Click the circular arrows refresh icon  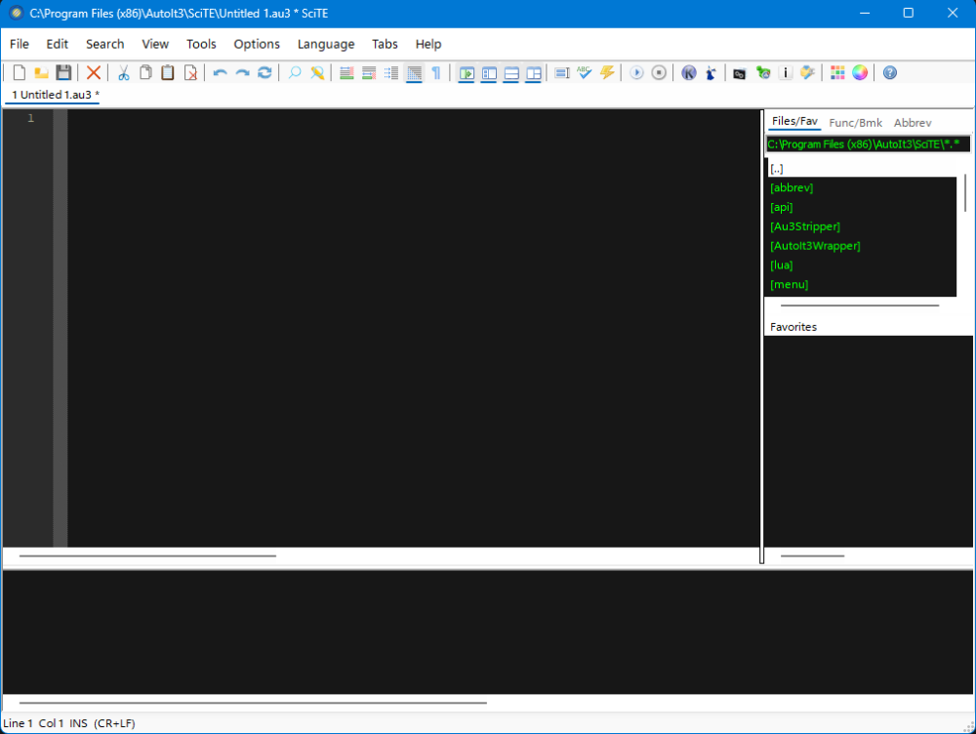264,73
